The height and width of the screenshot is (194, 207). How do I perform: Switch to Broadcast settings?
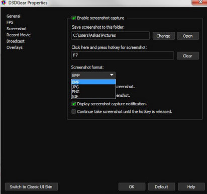pyautogui.click(x=16, y=41)
